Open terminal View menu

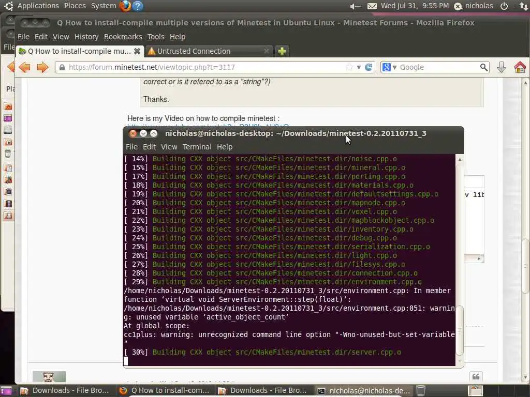(169, 147)
